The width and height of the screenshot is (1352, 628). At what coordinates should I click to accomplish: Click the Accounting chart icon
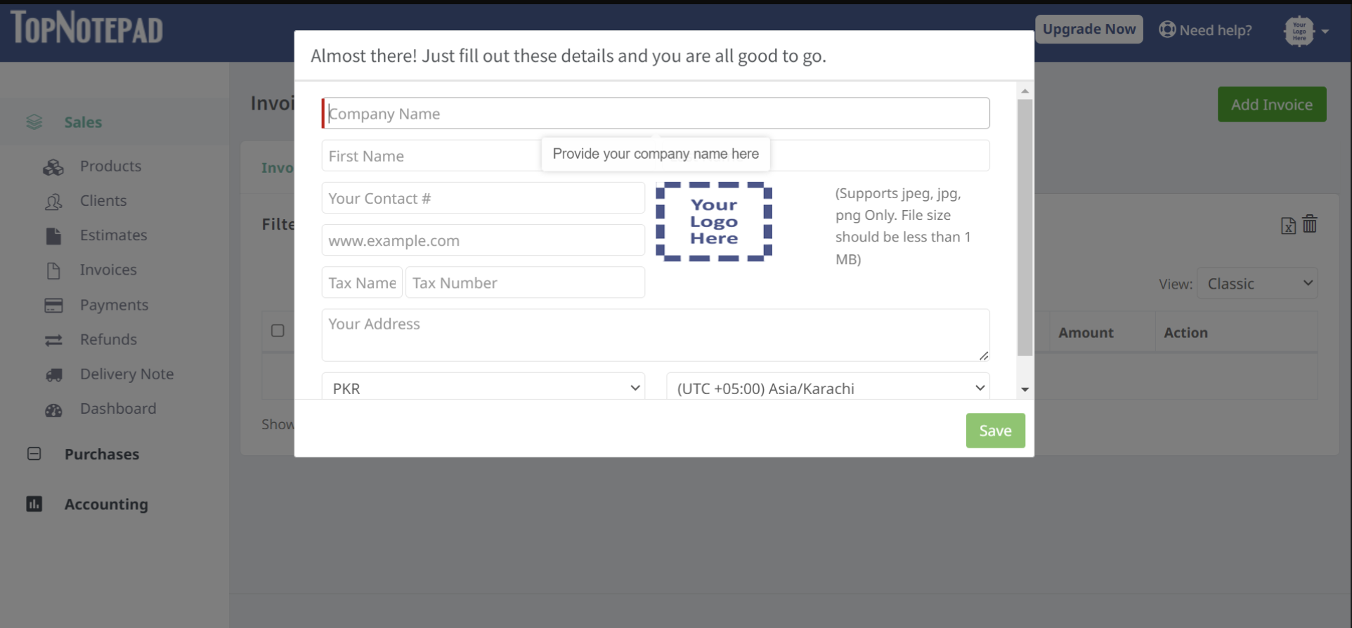pyautogui.click(x=34, y=504)
